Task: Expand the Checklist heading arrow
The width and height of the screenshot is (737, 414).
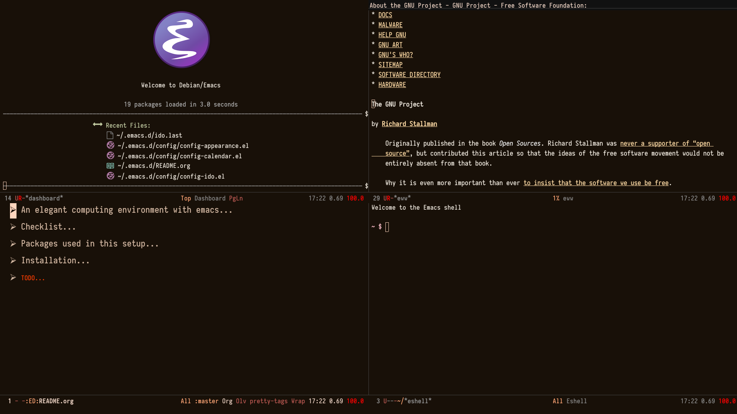Action: [13, 227]
